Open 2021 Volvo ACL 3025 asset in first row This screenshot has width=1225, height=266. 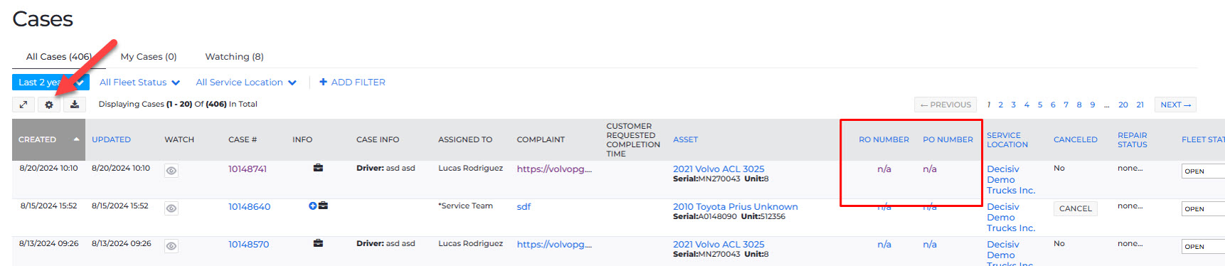point(718,169)
